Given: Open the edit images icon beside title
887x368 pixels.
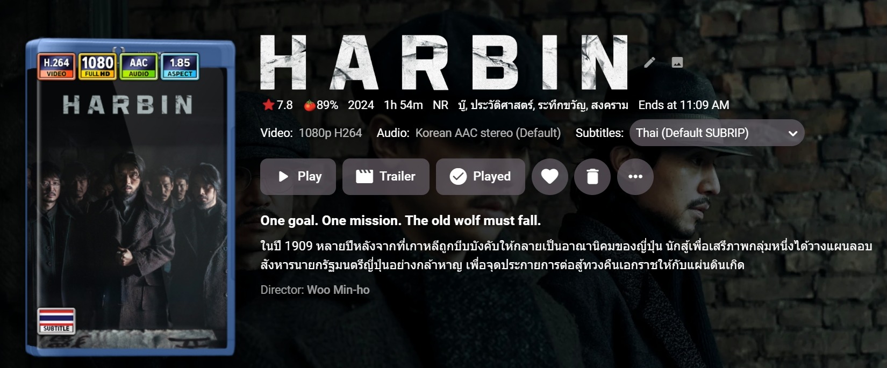Looking at the screenshot, I should point(677,62).
